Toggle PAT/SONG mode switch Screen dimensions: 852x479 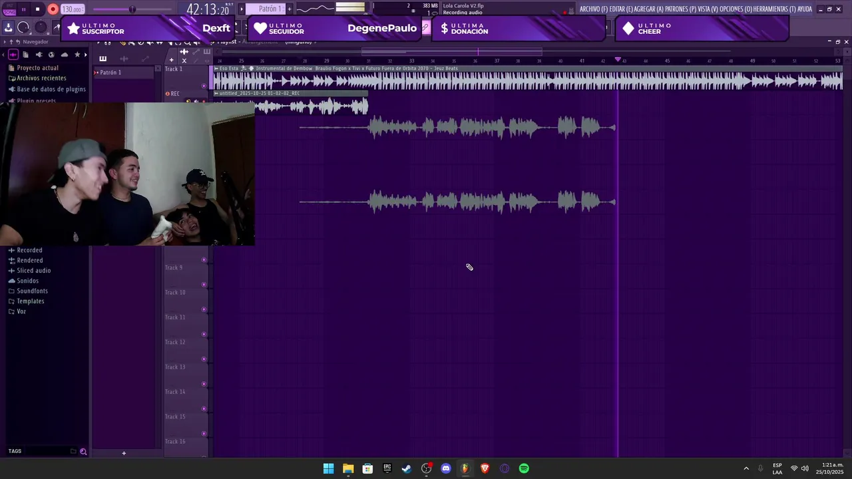(9, 9)
